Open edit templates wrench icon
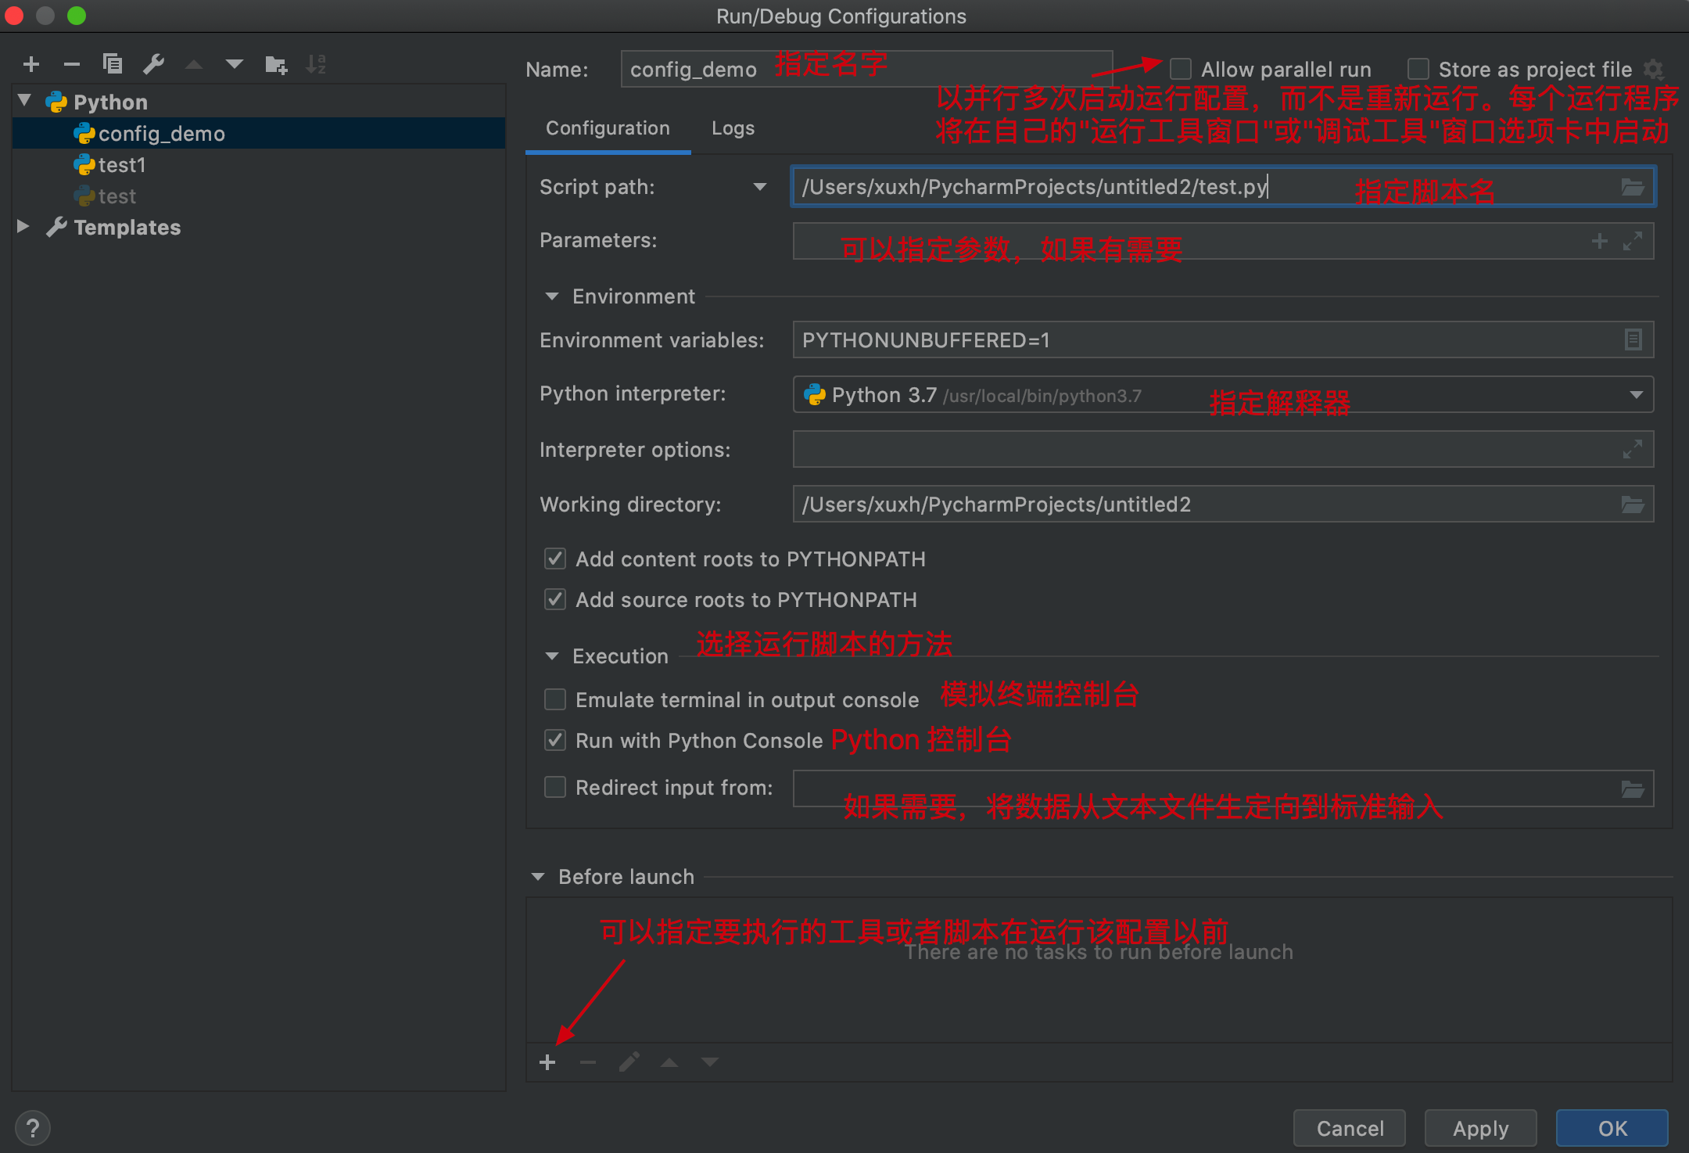Screen dimensions: 1689x1153 tap(153, 64)
